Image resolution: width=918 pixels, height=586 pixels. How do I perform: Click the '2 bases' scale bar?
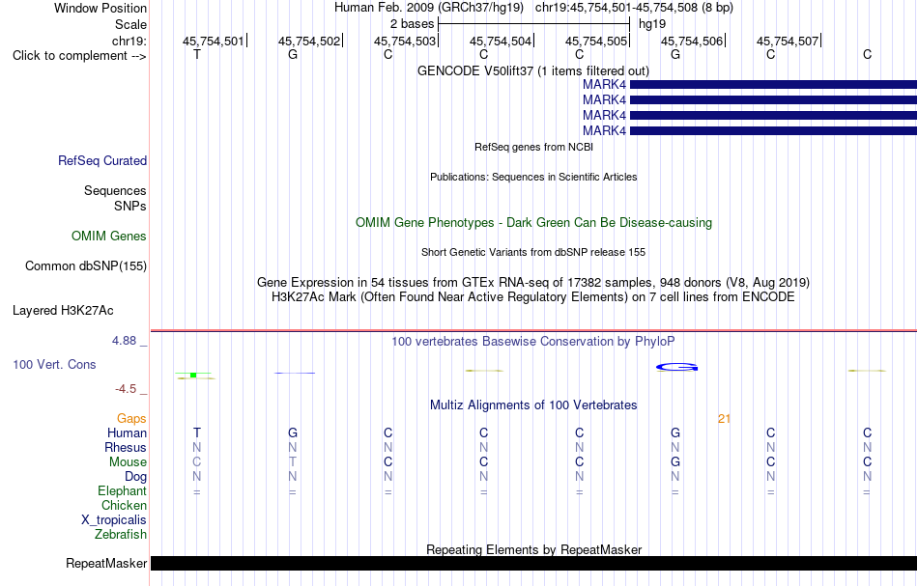[x=533, y=24]
